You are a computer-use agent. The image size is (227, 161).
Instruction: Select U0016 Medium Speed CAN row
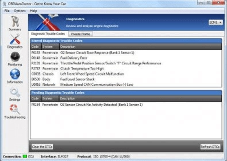[126, 85]
